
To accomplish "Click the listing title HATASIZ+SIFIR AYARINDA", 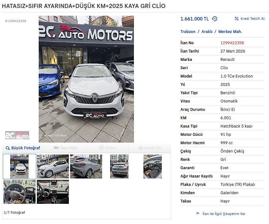I will [84, 6].
